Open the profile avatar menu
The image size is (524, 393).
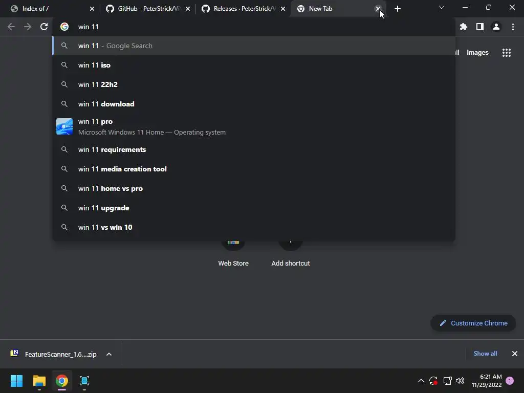496,27
